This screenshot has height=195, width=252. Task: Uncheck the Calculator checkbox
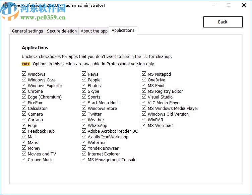[24, 108]
